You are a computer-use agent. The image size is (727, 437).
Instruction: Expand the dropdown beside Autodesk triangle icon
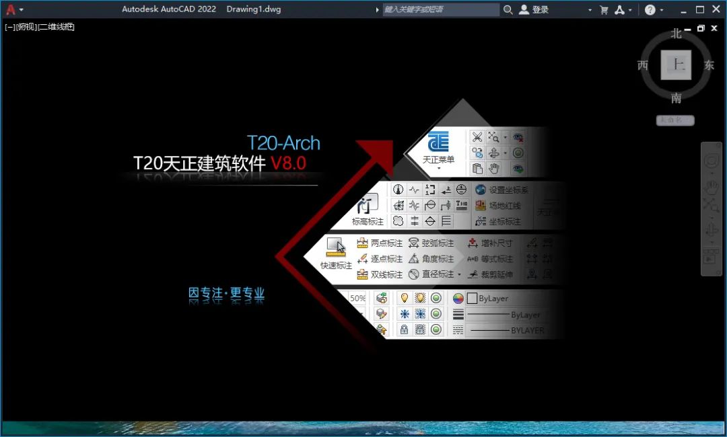point(630,9)
